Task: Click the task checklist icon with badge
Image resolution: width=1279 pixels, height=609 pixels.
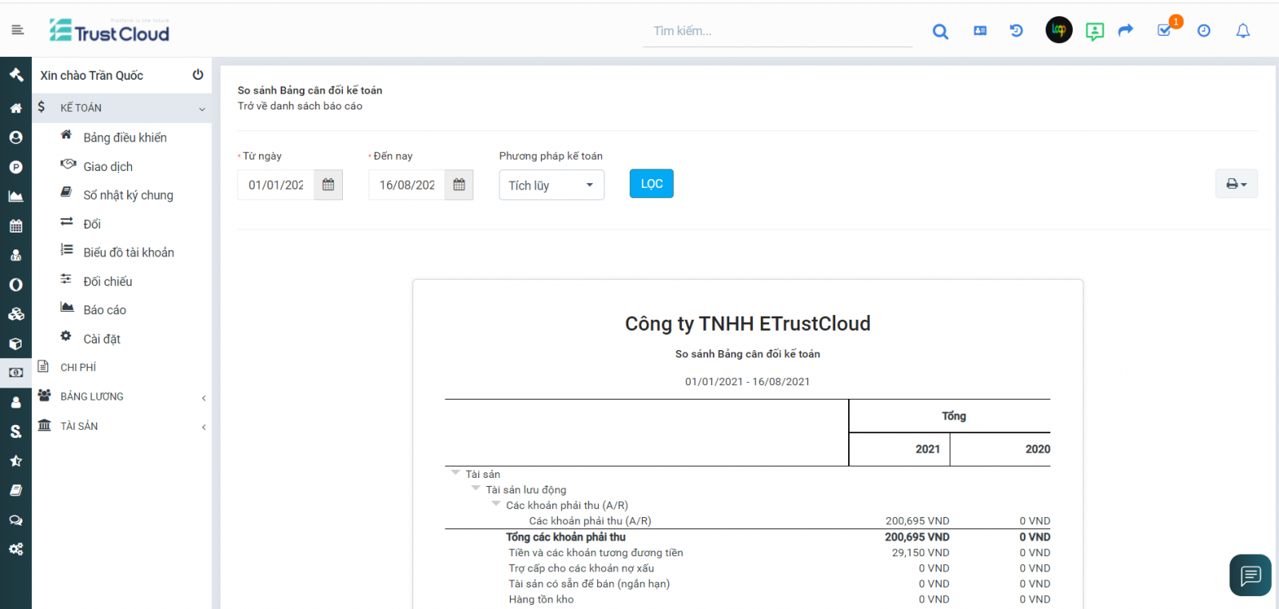Action: 1165,30
